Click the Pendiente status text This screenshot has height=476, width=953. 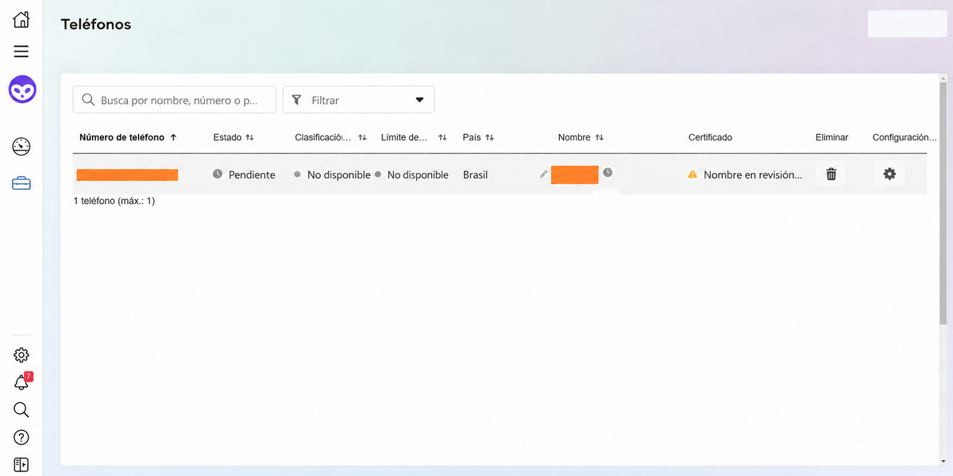(252, 175)
